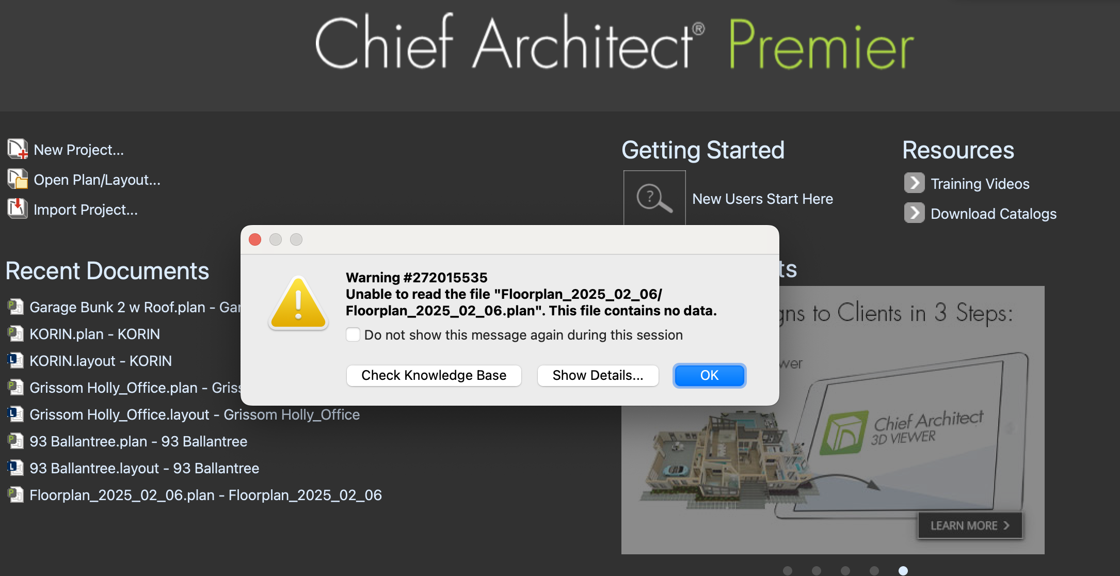The height and width of the screenshot is (576, 1120).
Task: Click the KORIN.plan file icon
Action: [x=15, y=333]
